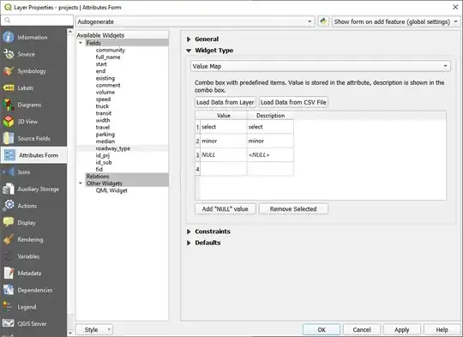Select the speed field

tap(103, 99)
